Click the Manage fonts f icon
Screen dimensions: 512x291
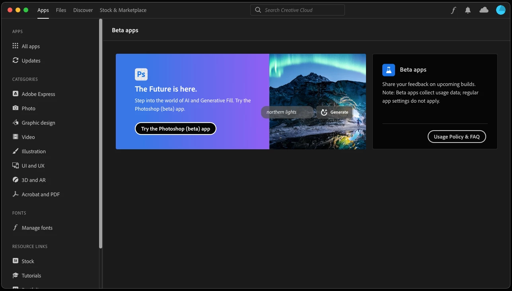tap(16, 228)
